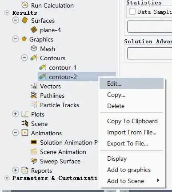The width and height of the screenshot is (172, 192).
Task: Choose Export To File... menu entry
Action: pyautogui.click(x=128, y=143)
